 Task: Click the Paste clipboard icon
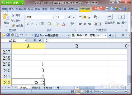6,17
